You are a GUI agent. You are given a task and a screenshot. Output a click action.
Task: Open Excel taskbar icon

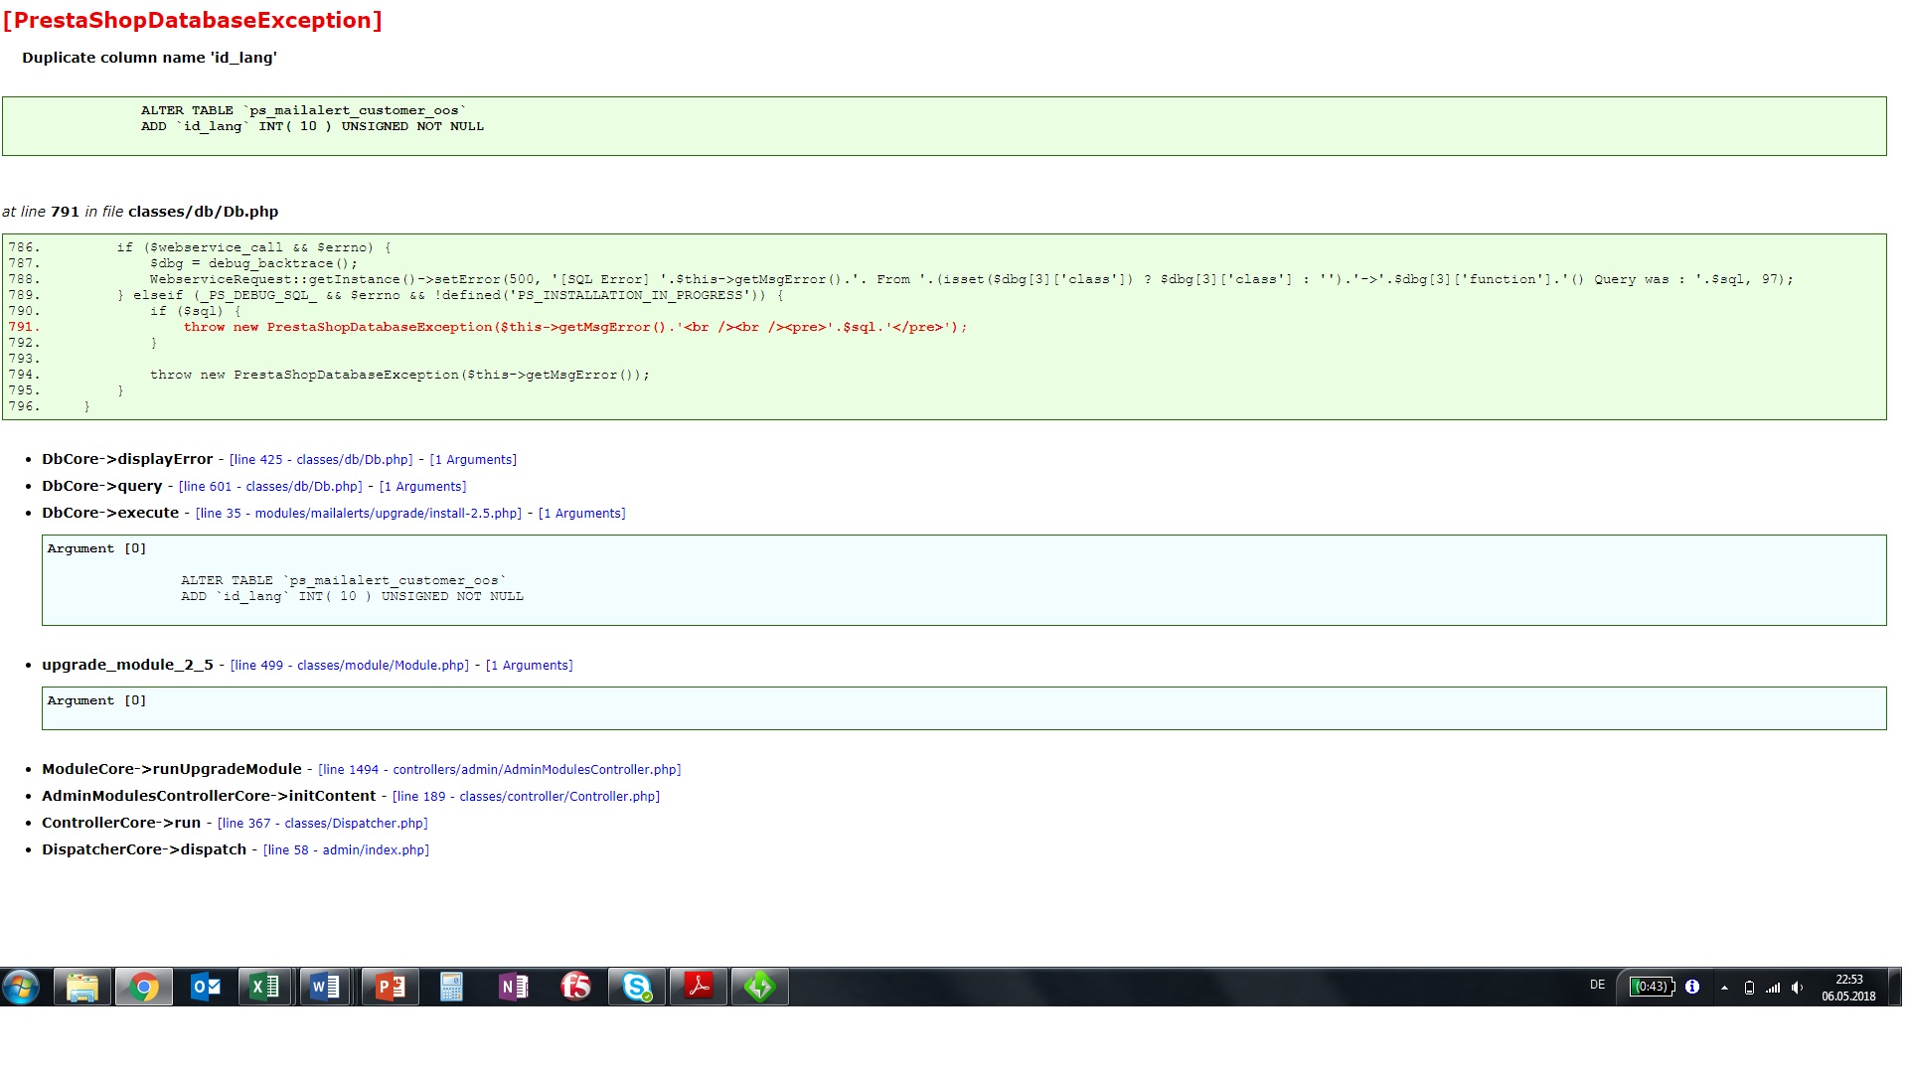[265, 987]
